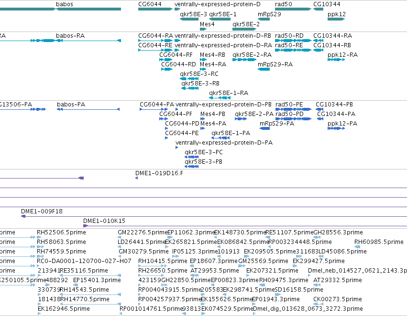Click the CG6044-PD protein label
Viewport: 407px width, 316px height.
pyautogui.click(x=182, y=124)
